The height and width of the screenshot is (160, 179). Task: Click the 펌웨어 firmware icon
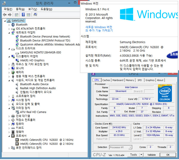click(x=13, y=132)
